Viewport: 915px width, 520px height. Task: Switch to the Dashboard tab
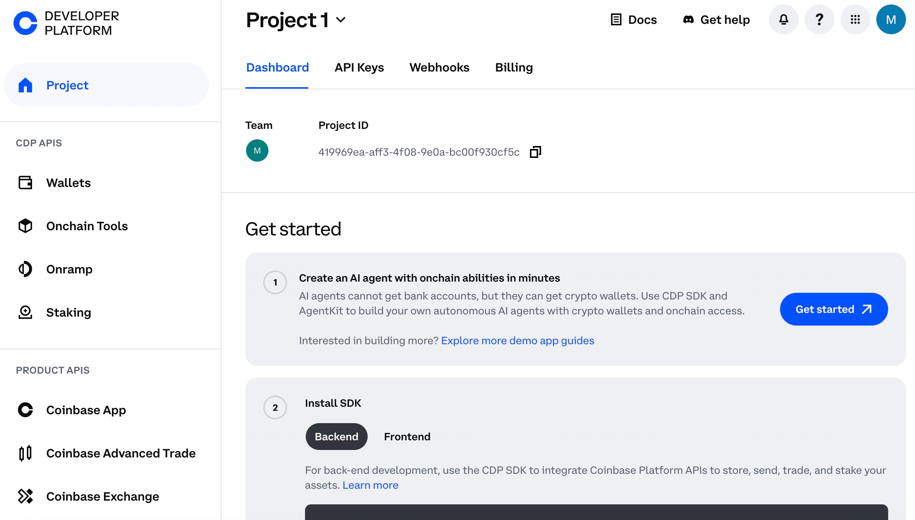coord(277,67)
